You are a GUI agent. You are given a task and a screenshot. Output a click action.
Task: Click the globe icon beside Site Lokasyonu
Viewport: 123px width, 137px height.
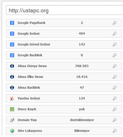(12, 131)
